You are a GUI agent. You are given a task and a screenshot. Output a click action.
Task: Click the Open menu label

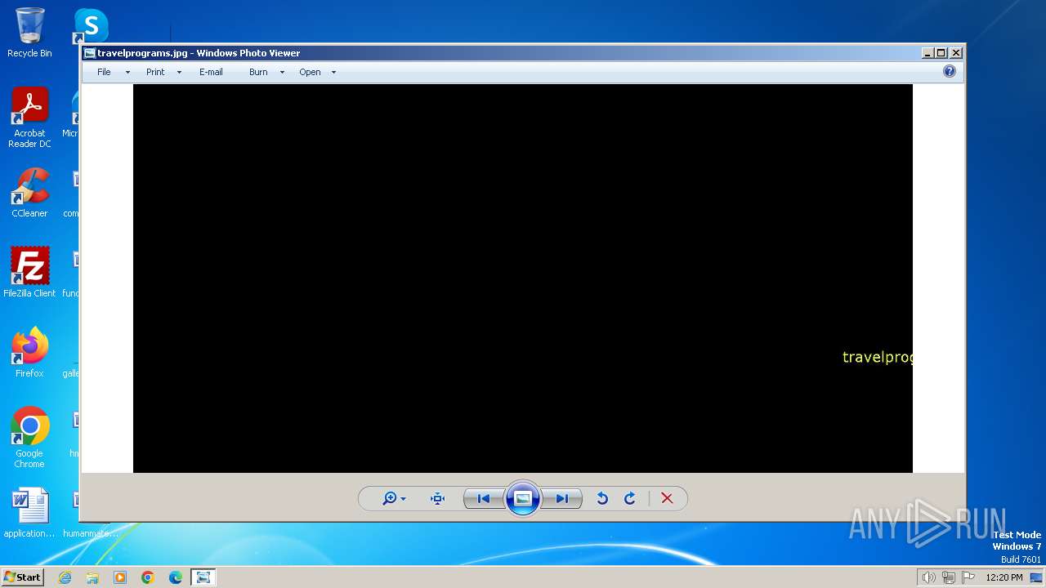[x=310, y=72]
